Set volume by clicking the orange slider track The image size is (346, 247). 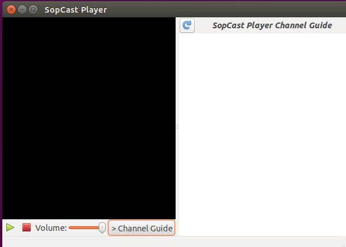pos(84,227)
